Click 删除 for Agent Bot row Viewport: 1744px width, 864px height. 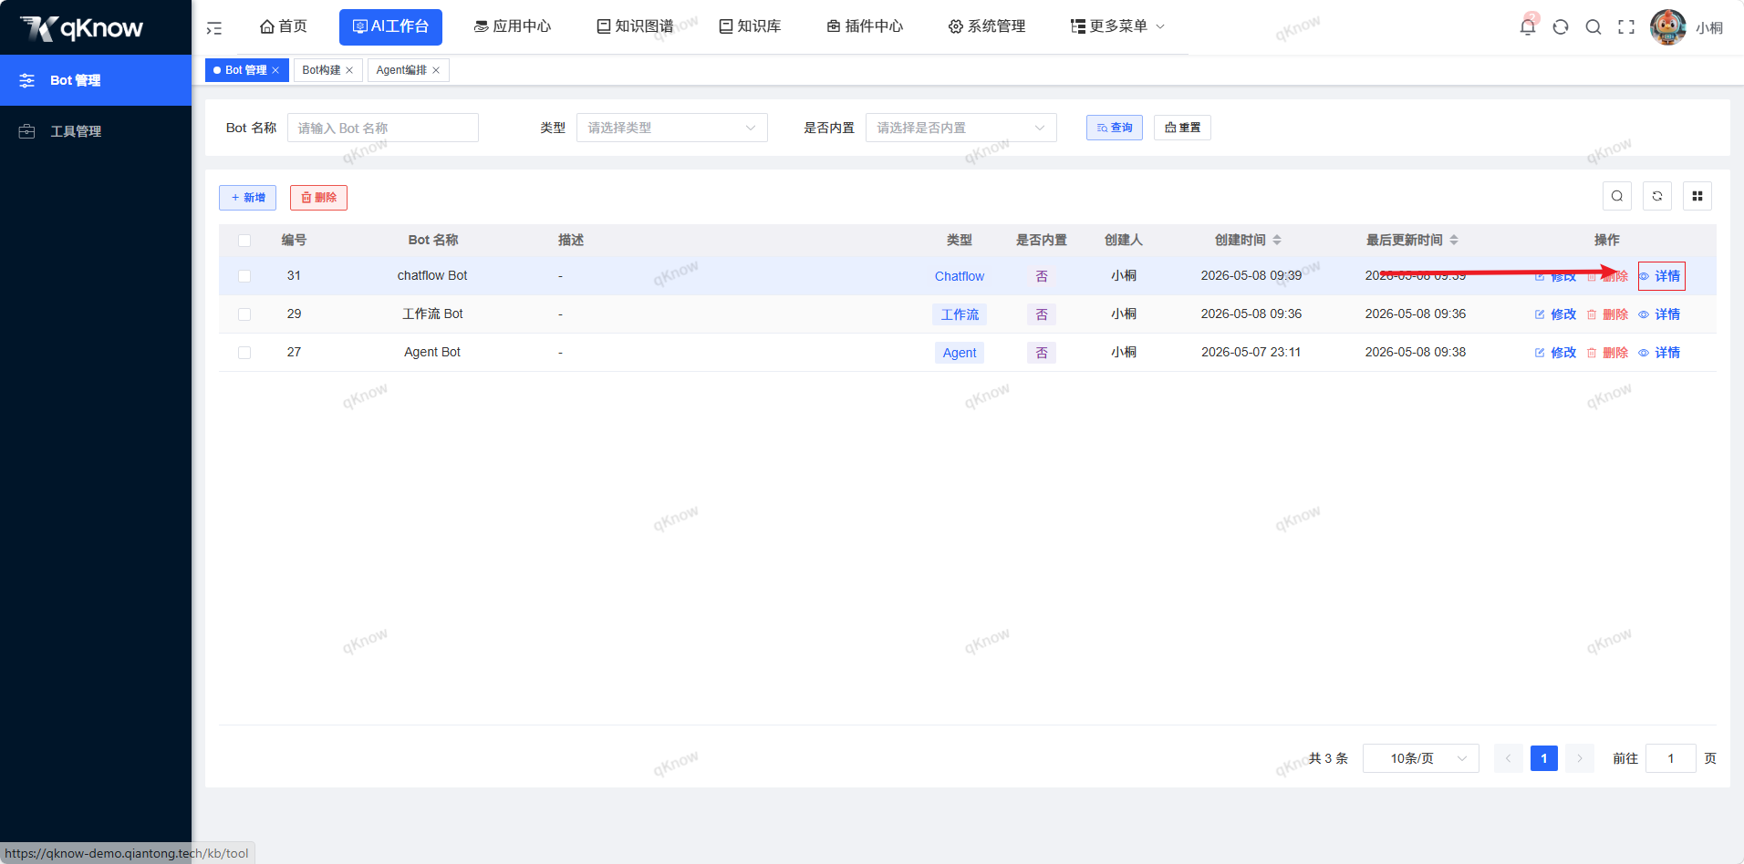pyautogui.click(x=1607, y=353)
